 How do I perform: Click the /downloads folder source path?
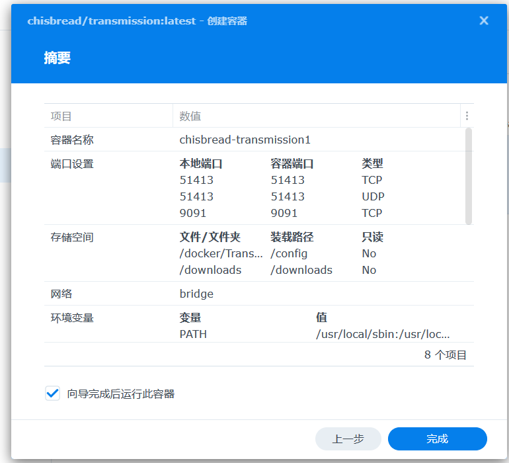click(210, 270)
